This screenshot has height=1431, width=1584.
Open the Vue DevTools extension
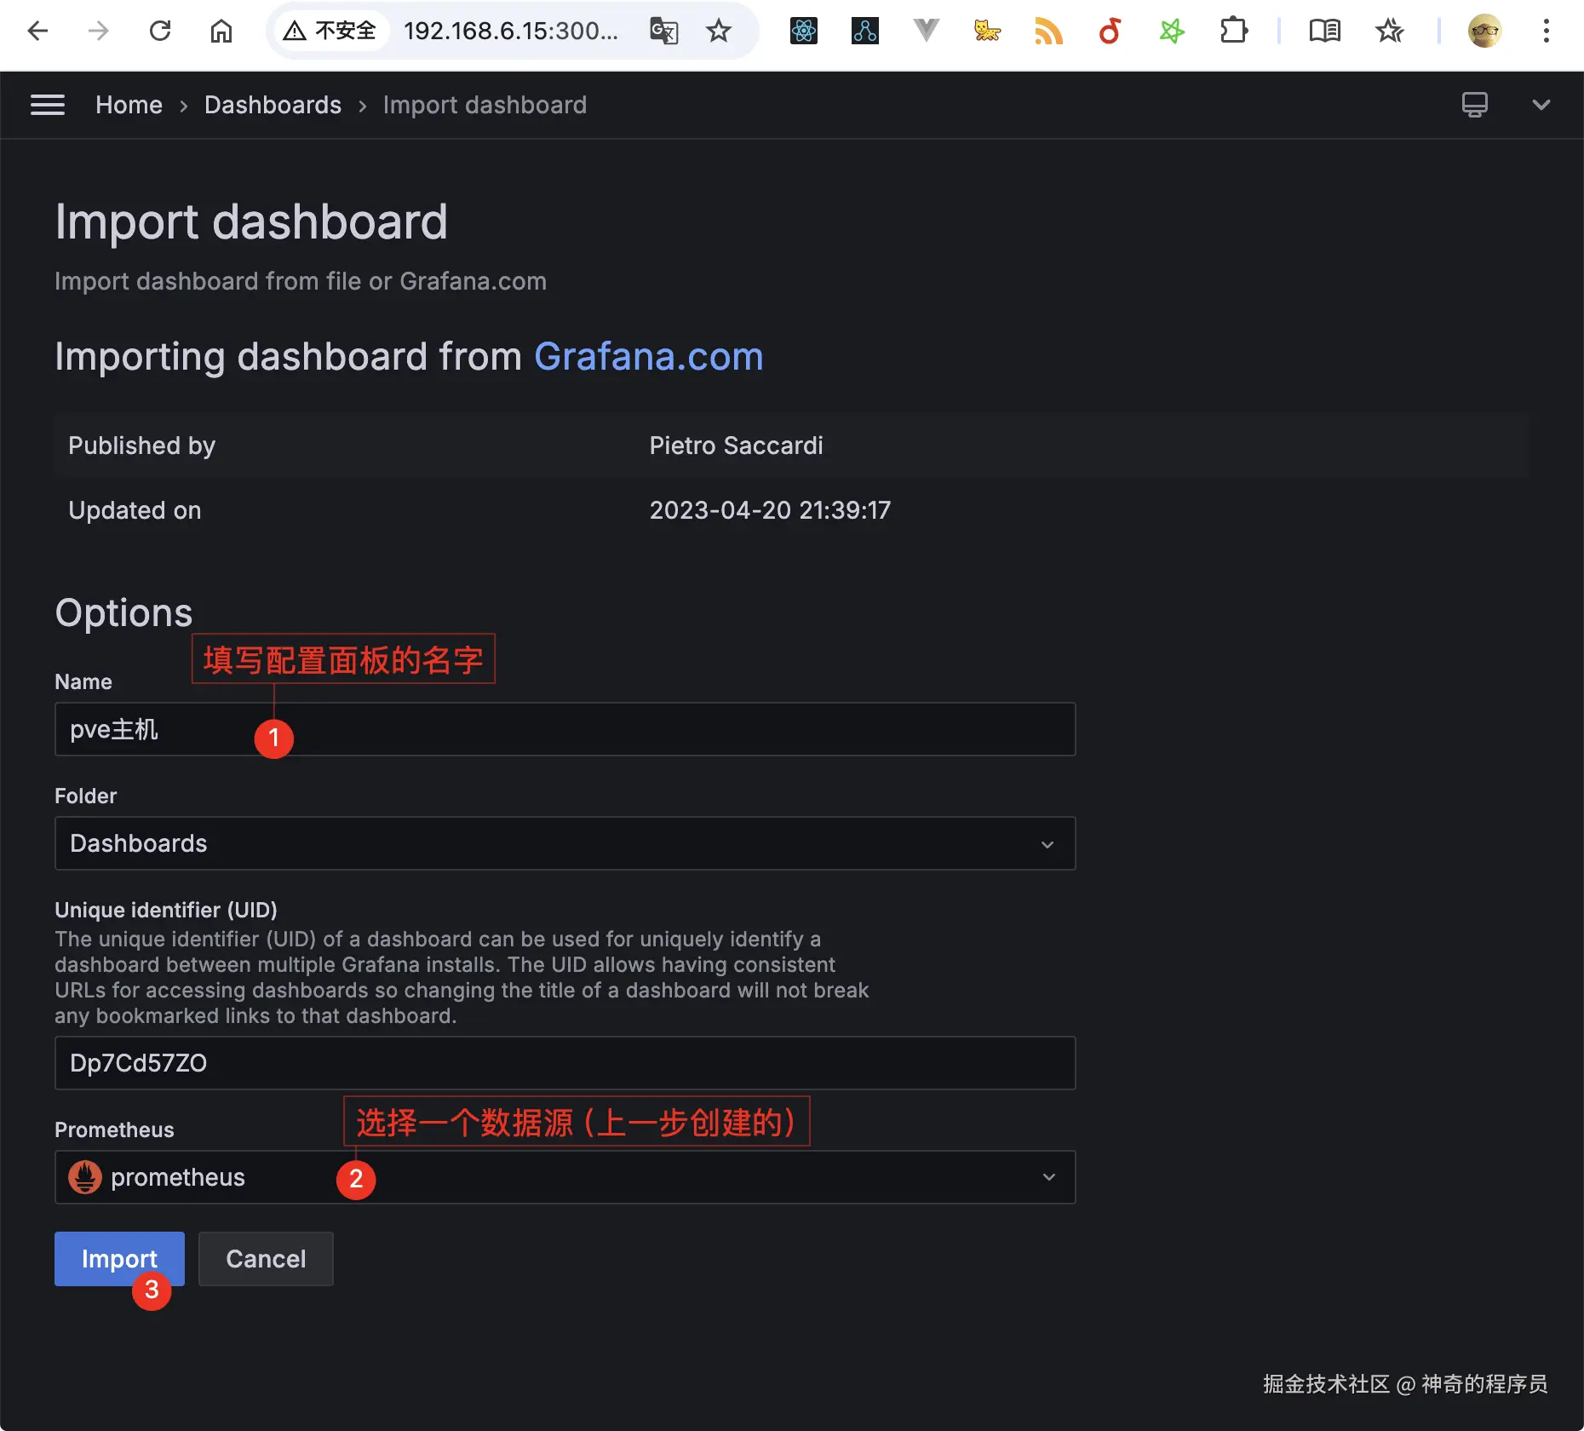click(x=926, y=32)
